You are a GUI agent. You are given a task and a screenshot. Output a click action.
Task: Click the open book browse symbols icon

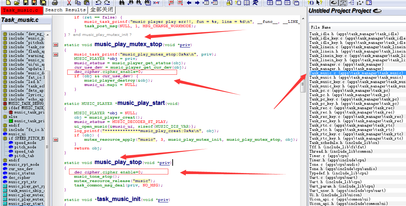click(x=246, y=3)
